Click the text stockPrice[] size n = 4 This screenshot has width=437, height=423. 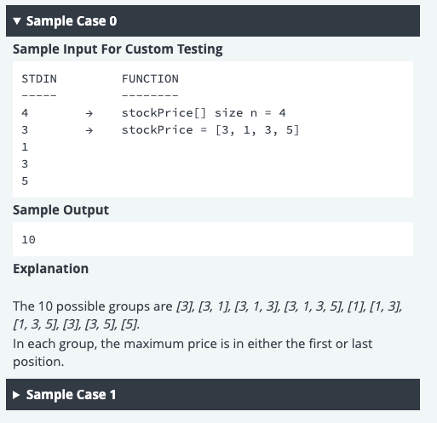coord(204,113)
